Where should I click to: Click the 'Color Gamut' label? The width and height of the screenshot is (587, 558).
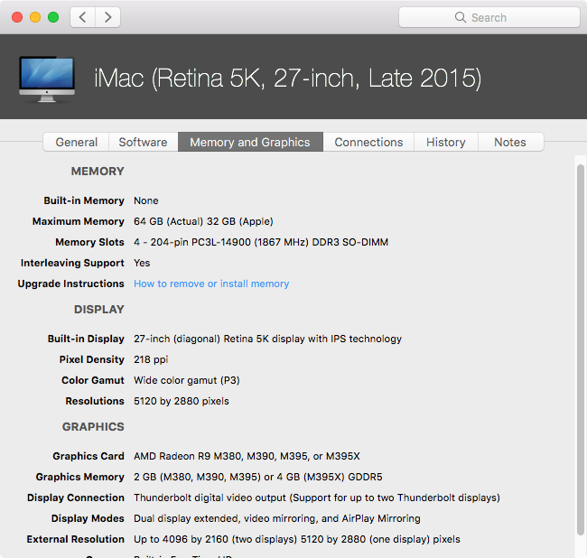(x=93, y=380)
